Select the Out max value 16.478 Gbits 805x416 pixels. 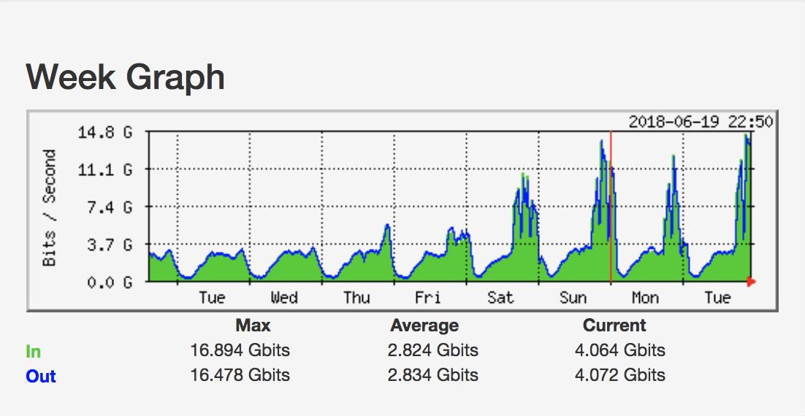[240, 375]
